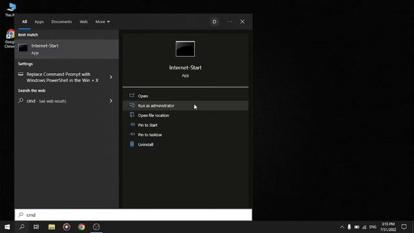This screenshot has height=233, width=414.
Task: Open the clock showing 3:55 PM
Action: pos(388,227)
